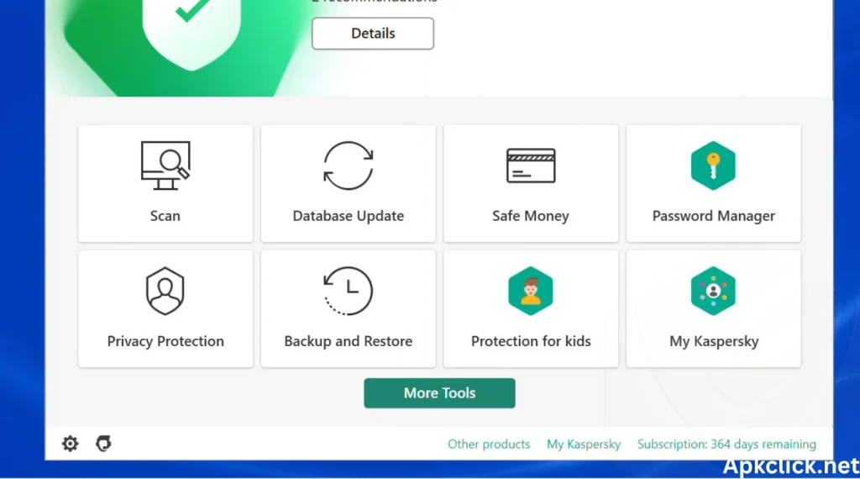Open the Privacy Protection shield icon
This screenshot has width=860, height=479.
tap(165, 292)
